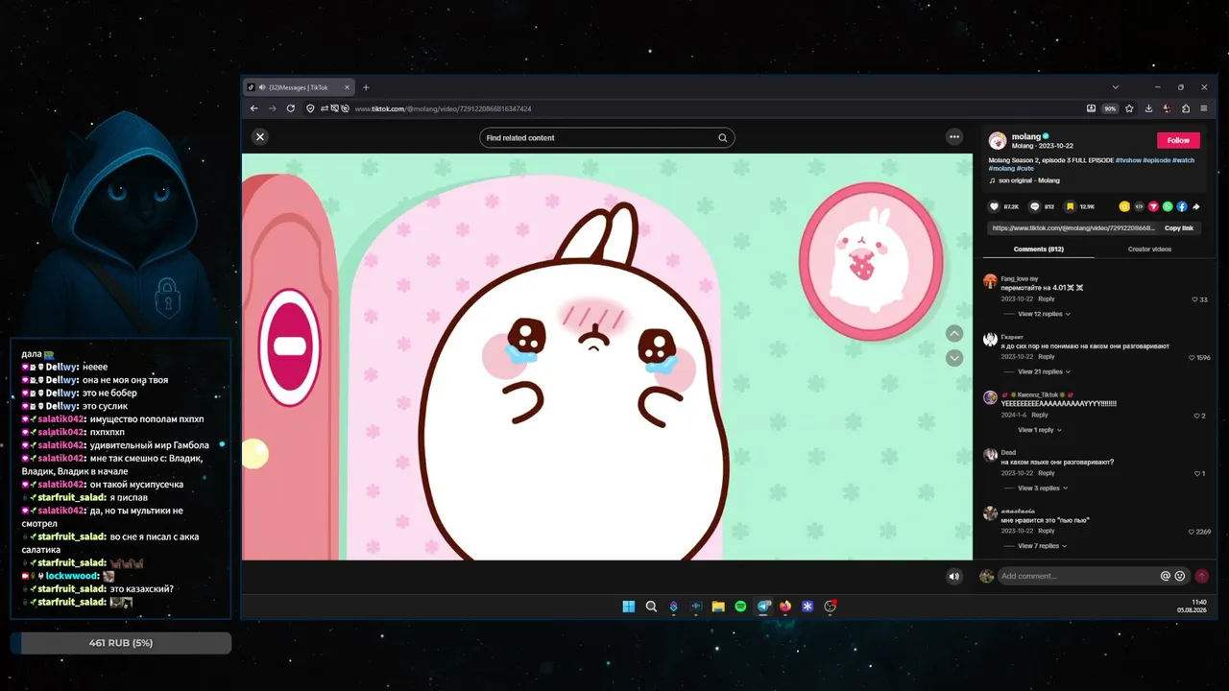This screenshot has height=691, width=1229.
Task: Switch to Firefox in the taskbar
Action: (785, 607)
